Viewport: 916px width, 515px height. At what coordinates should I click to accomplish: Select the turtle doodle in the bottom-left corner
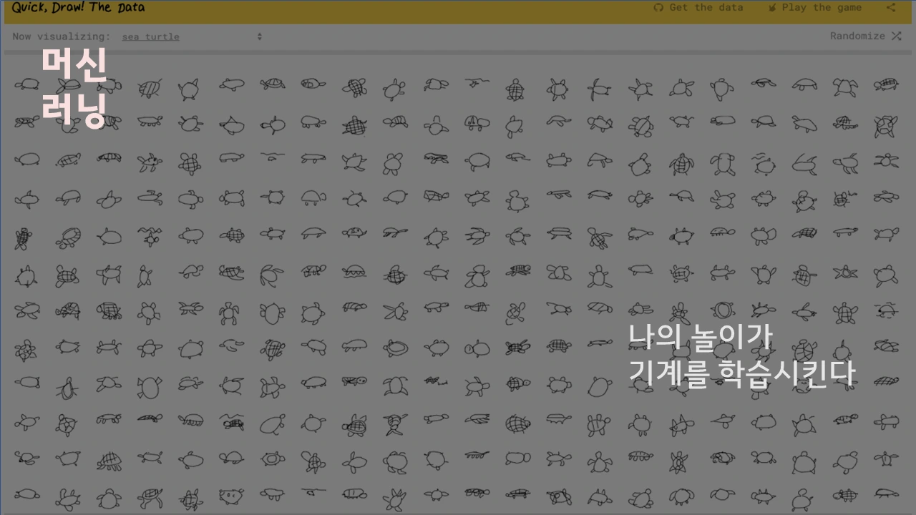point(27,494)
